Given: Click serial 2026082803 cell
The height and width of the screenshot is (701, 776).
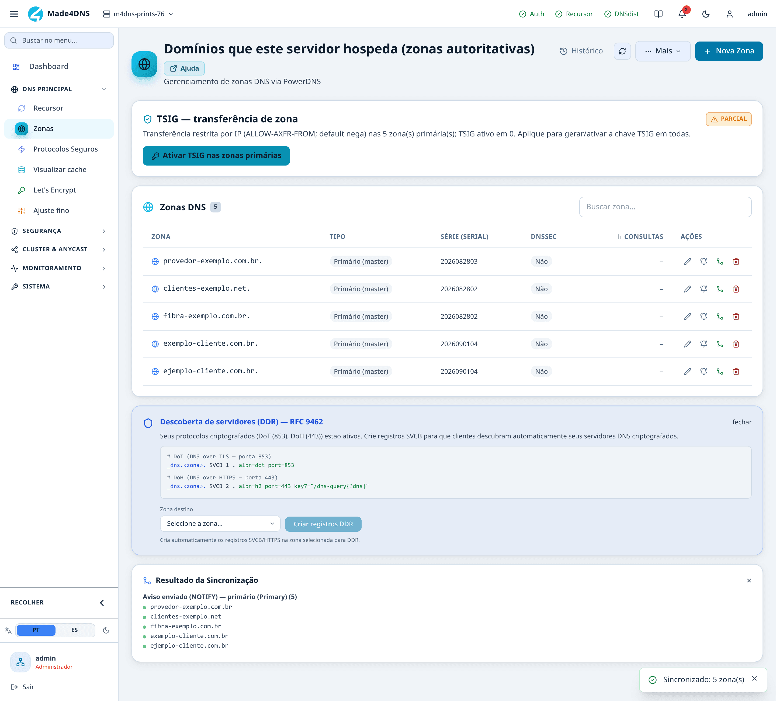Looking at the screenshot, I should tap(459, 262).
